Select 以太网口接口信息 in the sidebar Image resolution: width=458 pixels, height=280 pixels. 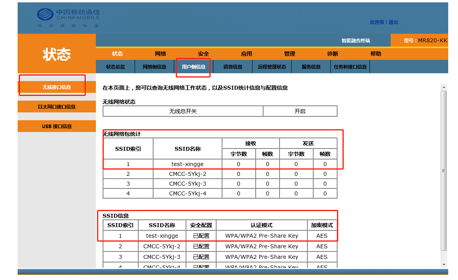[57, 107]
